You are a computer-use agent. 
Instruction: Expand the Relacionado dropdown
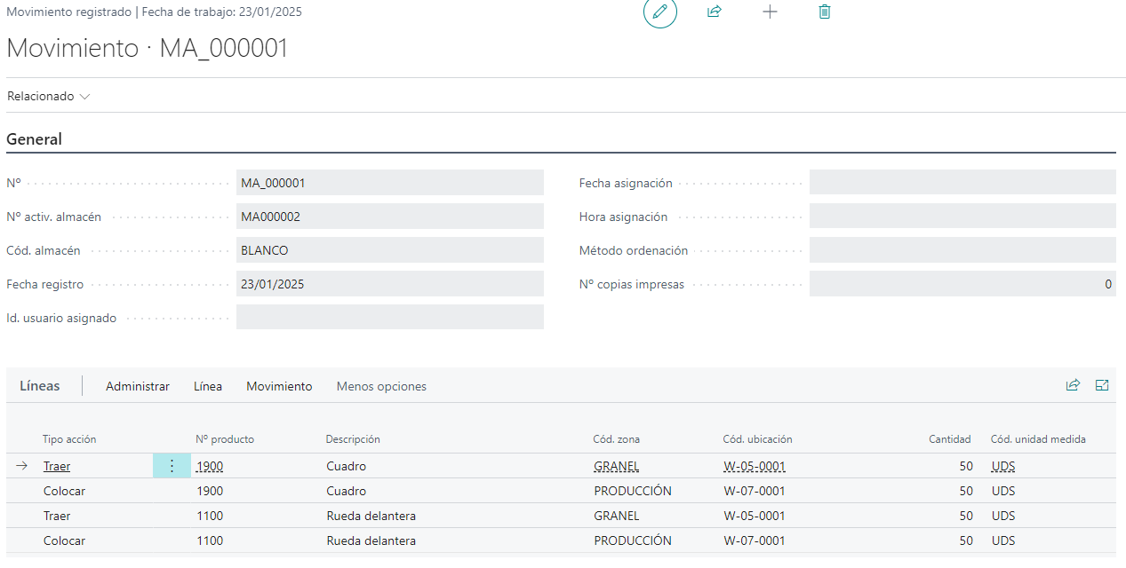(x=49, y=96)
